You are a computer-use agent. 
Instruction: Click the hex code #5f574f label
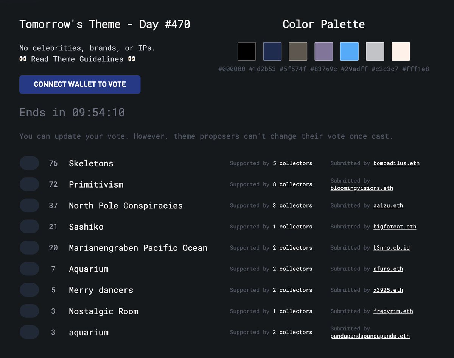pyautogui.click(x=293, y=69)
